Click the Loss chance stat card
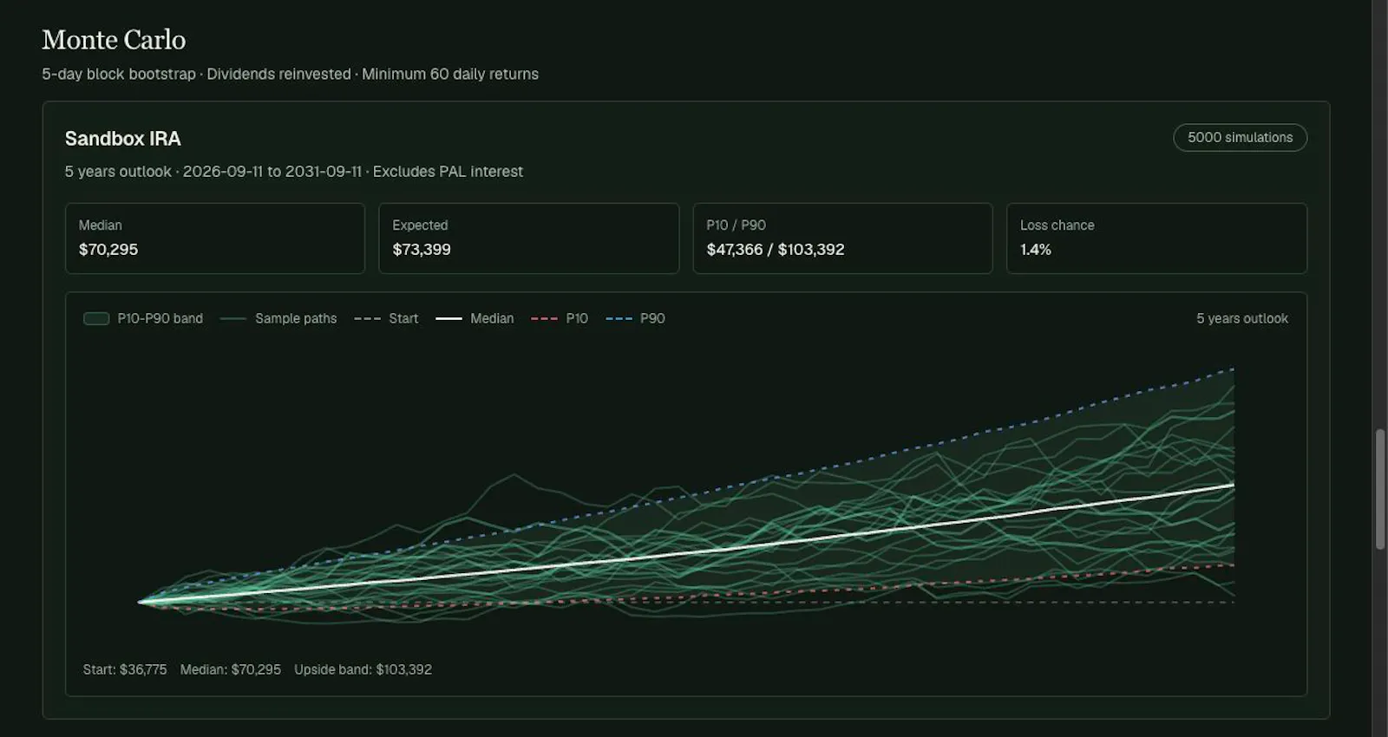Screen dimensions: 1388x737 pos(1156,238)
